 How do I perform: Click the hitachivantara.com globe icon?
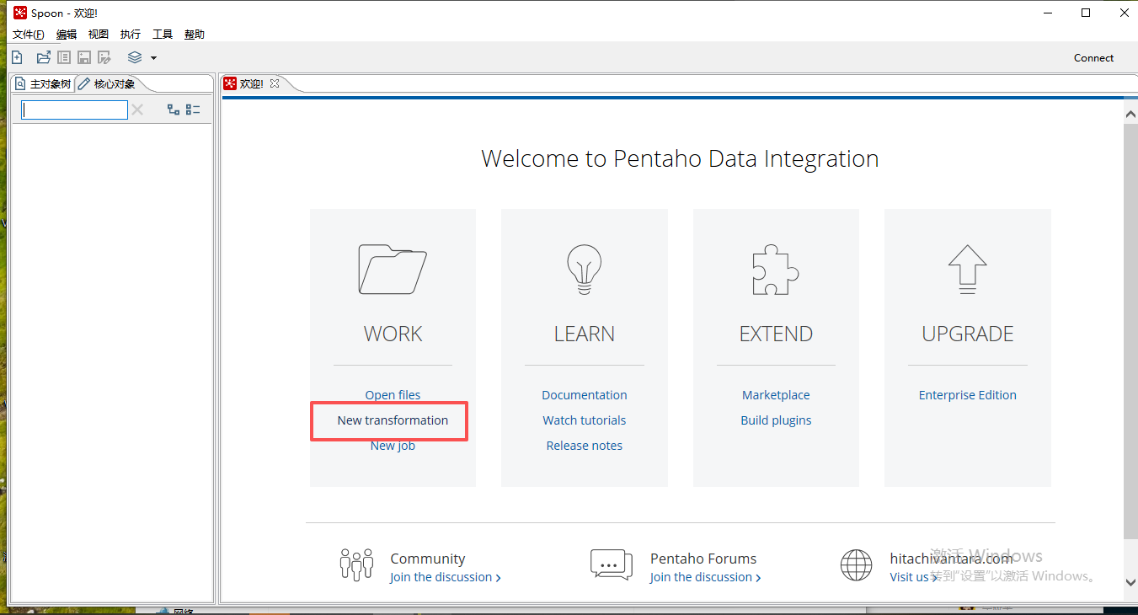pyautogui.click(x=857, y=564)
